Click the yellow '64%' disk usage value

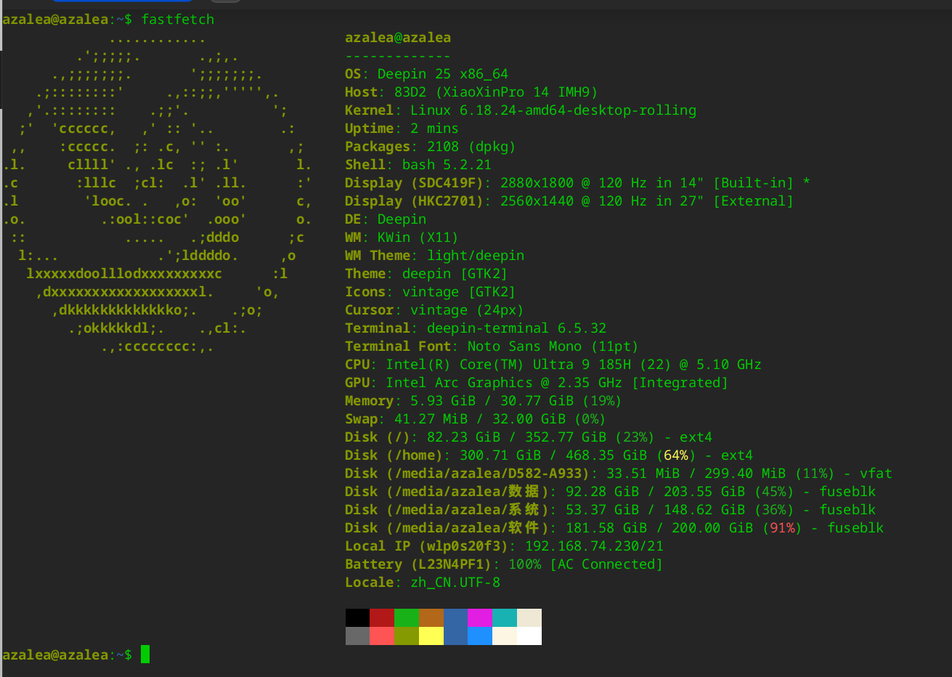pos(676,455)
